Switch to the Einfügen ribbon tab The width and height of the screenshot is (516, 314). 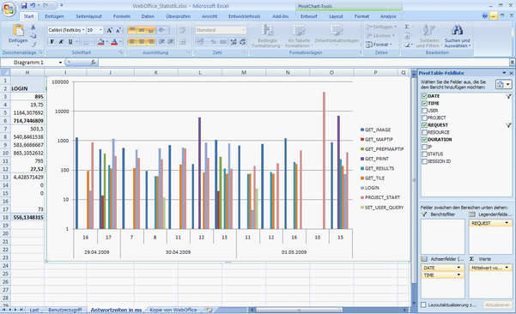(x=54, y=16)
